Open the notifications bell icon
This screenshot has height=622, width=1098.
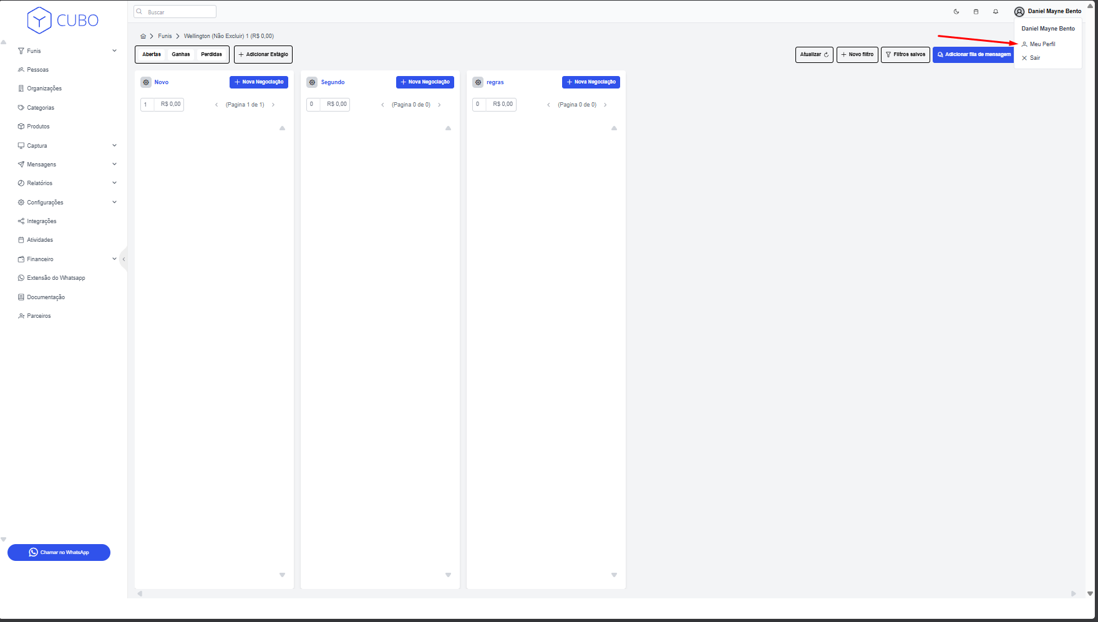click(996, 12)
